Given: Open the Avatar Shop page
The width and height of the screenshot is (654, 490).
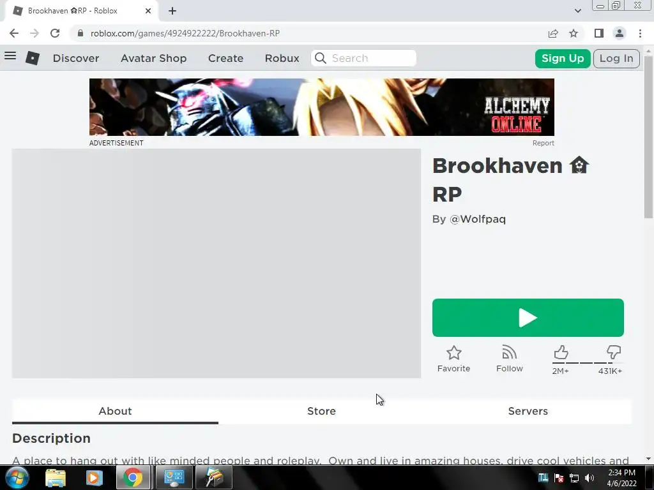Looking at the screenshot, I should tap(153, 58).
